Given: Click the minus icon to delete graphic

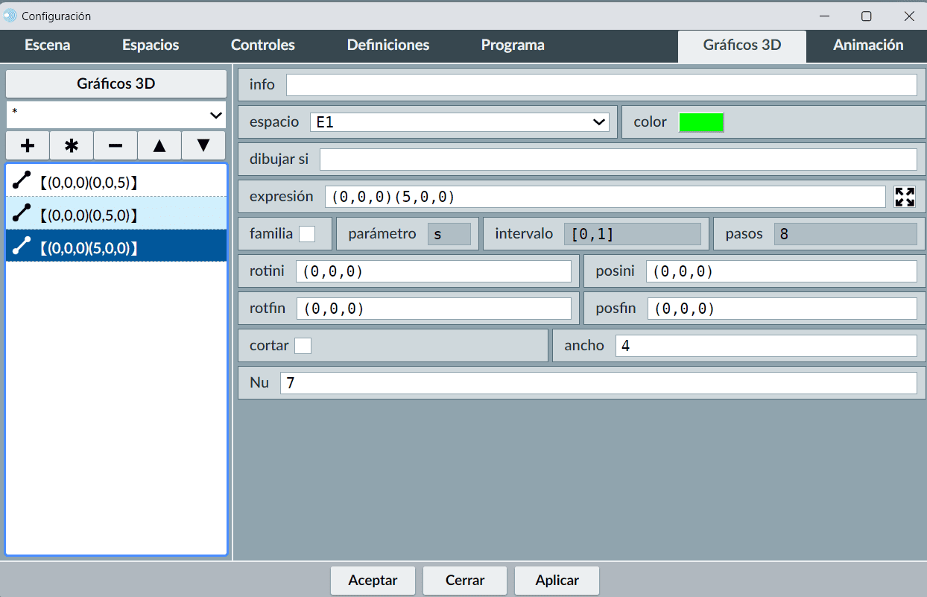Looking at the screenshot, I should coord(116,145).
